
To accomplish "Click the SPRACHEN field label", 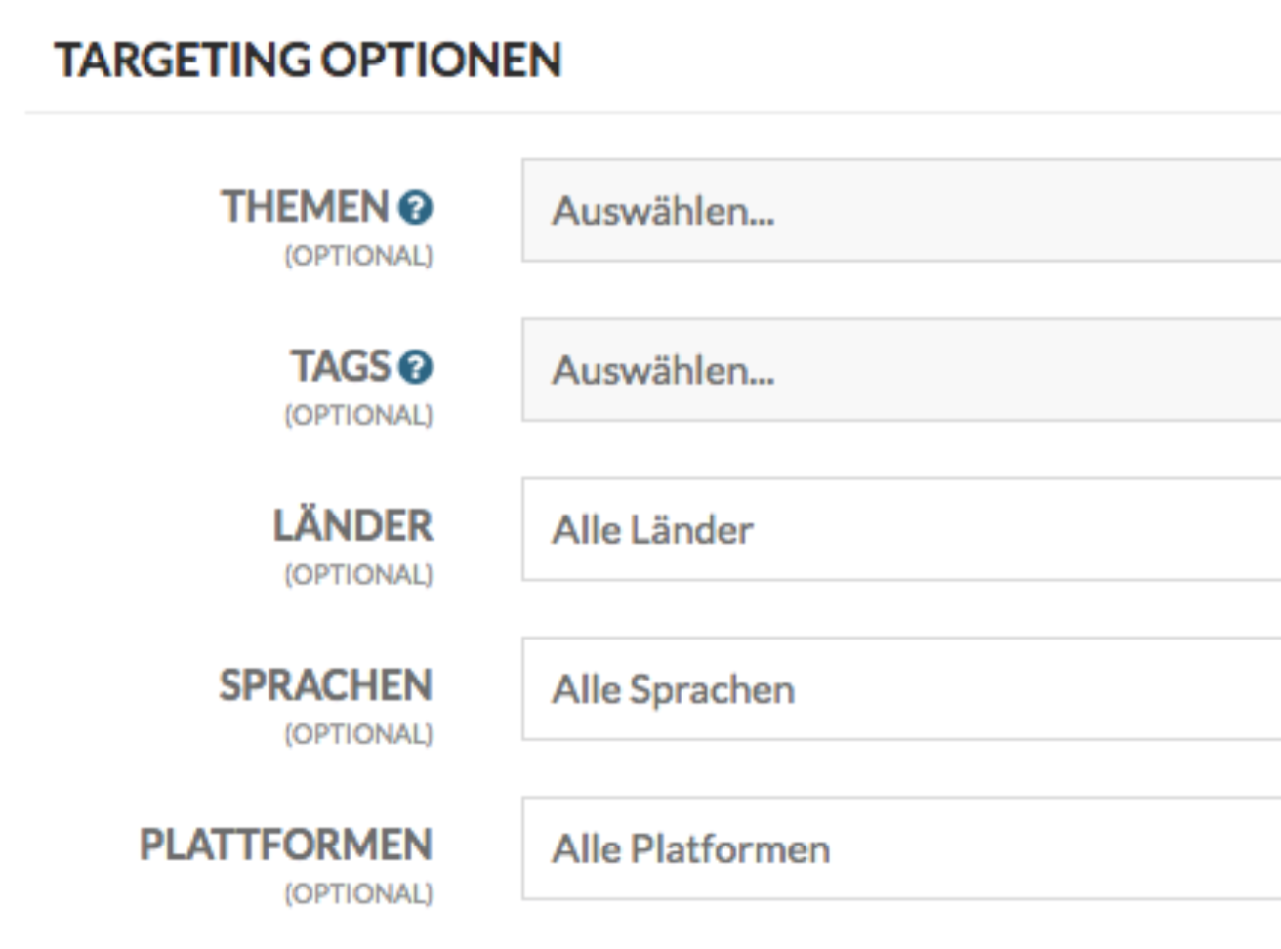I will 325,685.
